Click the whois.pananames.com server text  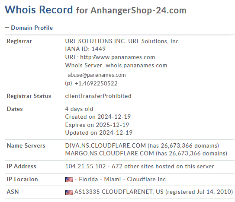pyautogui.click(x=136, y=66)
